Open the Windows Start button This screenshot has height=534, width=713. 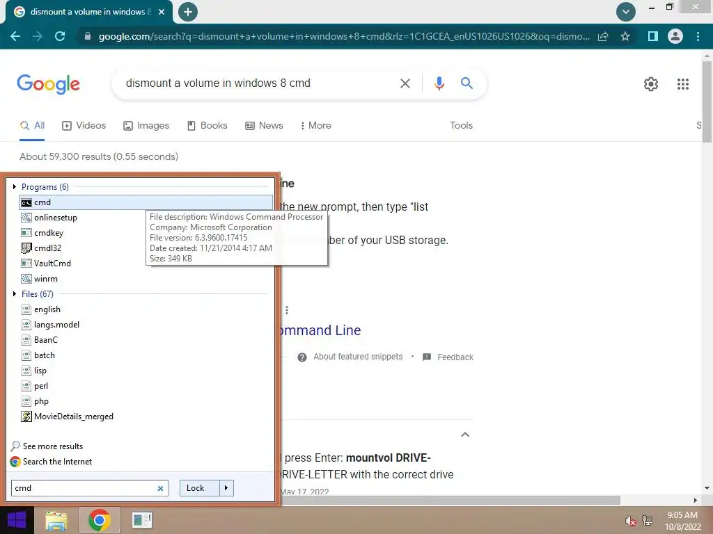pyautogui.click(x=17, y=520)
